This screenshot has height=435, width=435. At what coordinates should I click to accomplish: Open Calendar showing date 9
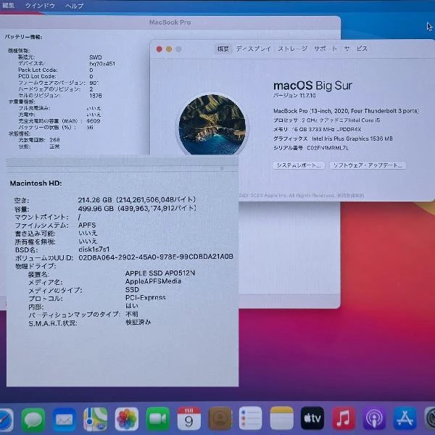click(x=189, y=419)
